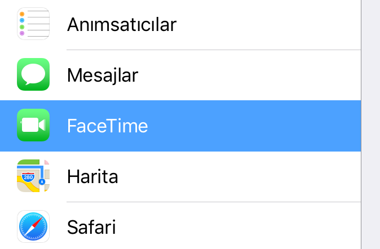Image resolution: width=380 pixels, height=249 pixels.
Task: Select the highlighted FaceTime label
Action: [x=107, y=126]
